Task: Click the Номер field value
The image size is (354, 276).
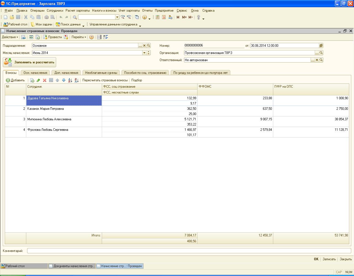Action: point(214,46)
